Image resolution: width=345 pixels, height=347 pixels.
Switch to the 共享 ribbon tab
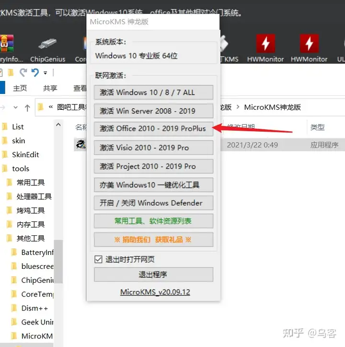tap(50, 88)
